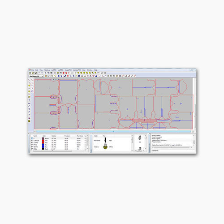This screenshot has height=224, width=224.
Task: Click the blue four-squares array icon
Action: click(79, 76)
